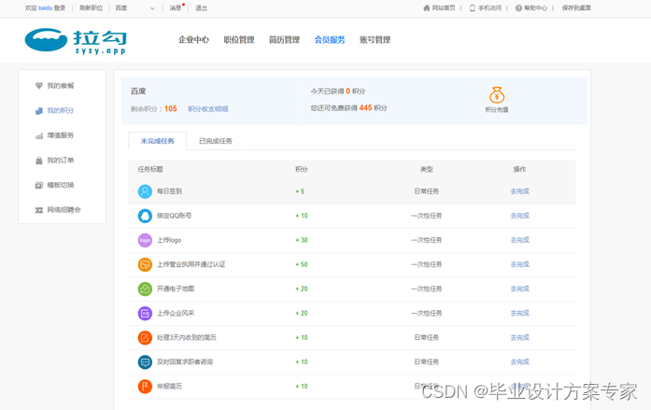Click the 拉勾 logo
This screenshot has height=410, width=651.
click(76, 41)
